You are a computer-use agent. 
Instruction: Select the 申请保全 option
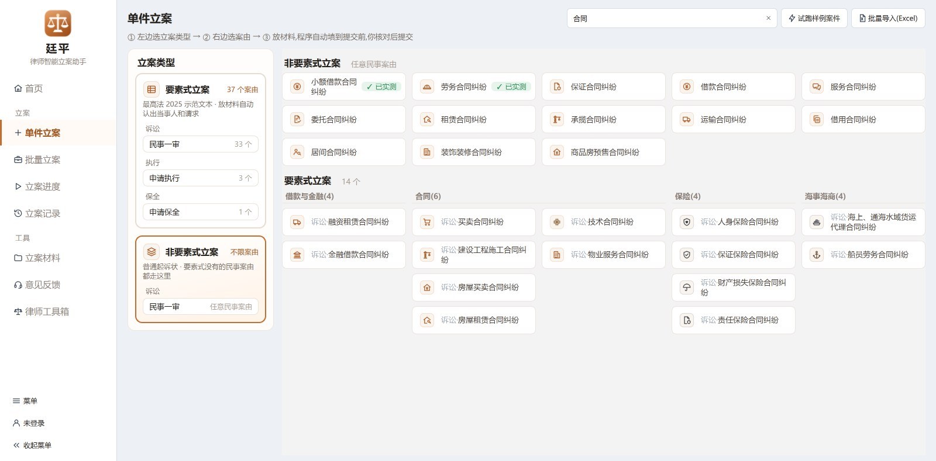click(201, 212)
